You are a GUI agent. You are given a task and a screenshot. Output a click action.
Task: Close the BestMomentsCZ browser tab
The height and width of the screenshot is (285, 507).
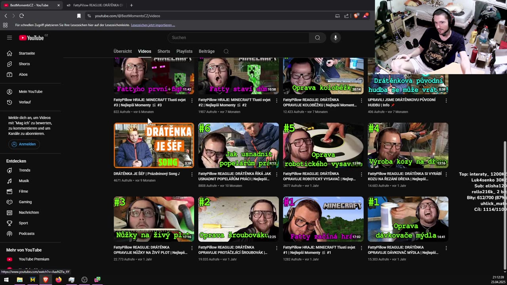pyautogui.click(x=59, y=5)
